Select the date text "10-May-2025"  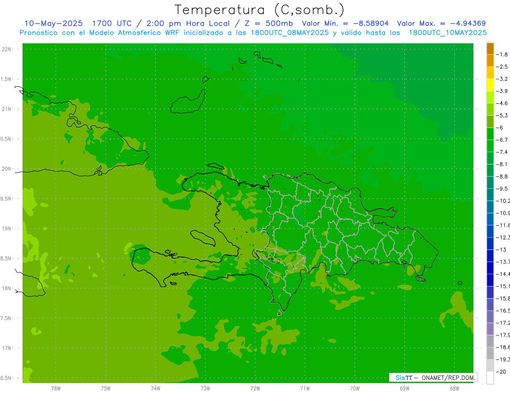(x=53, y=23)
